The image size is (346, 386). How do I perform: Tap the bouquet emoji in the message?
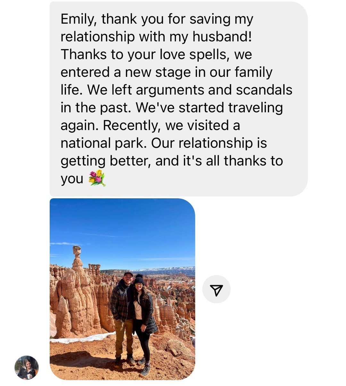click(97, 178)
